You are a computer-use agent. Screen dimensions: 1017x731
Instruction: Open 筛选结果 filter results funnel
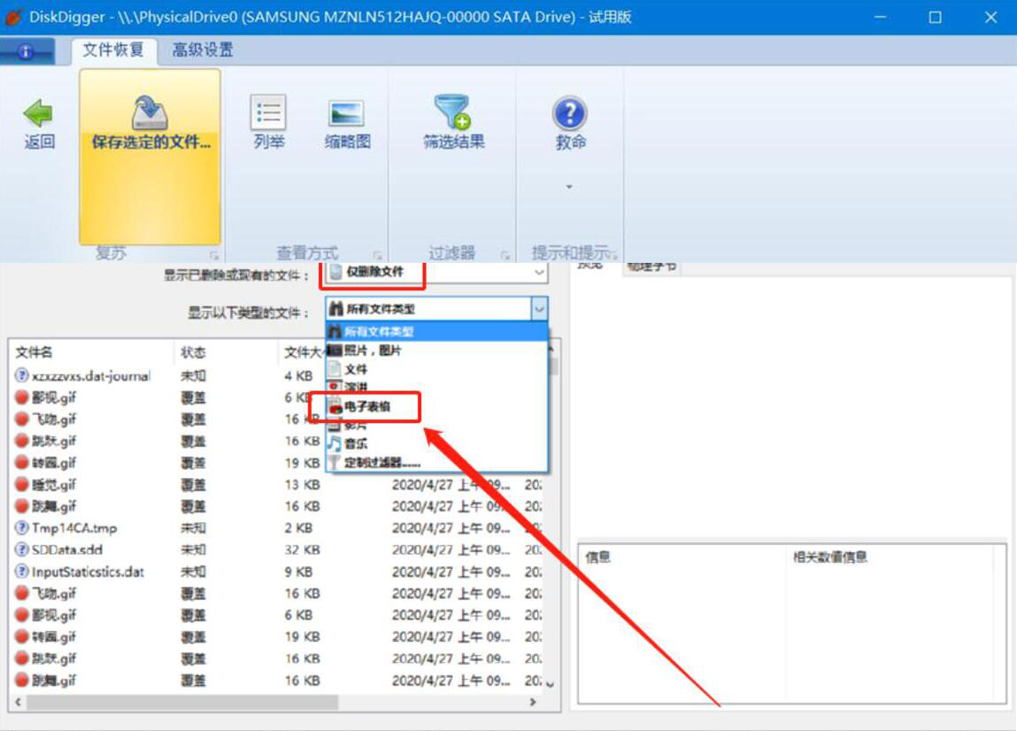453,123
